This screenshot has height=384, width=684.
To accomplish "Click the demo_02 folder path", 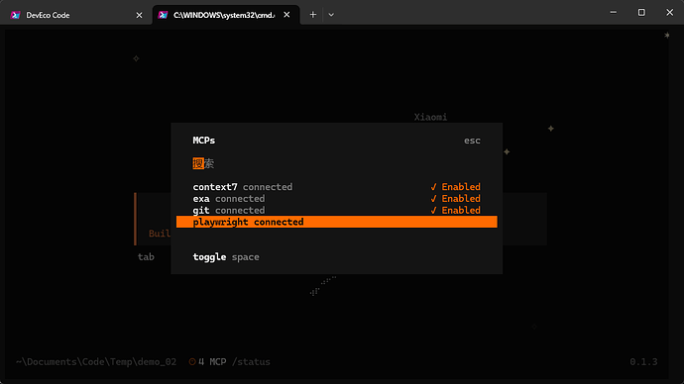I will (x=96, y=362).
